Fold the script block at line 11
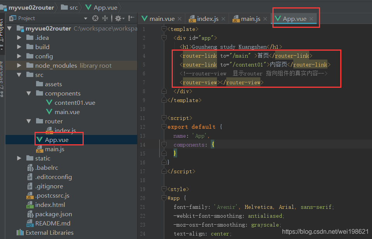The width and height of the screenshot is (372, 239). 164,118
